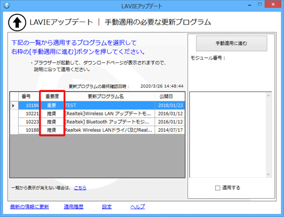284x217 pixels.
Task: Maximize the LAVIEアップデート window
Action: pos(260,5)
